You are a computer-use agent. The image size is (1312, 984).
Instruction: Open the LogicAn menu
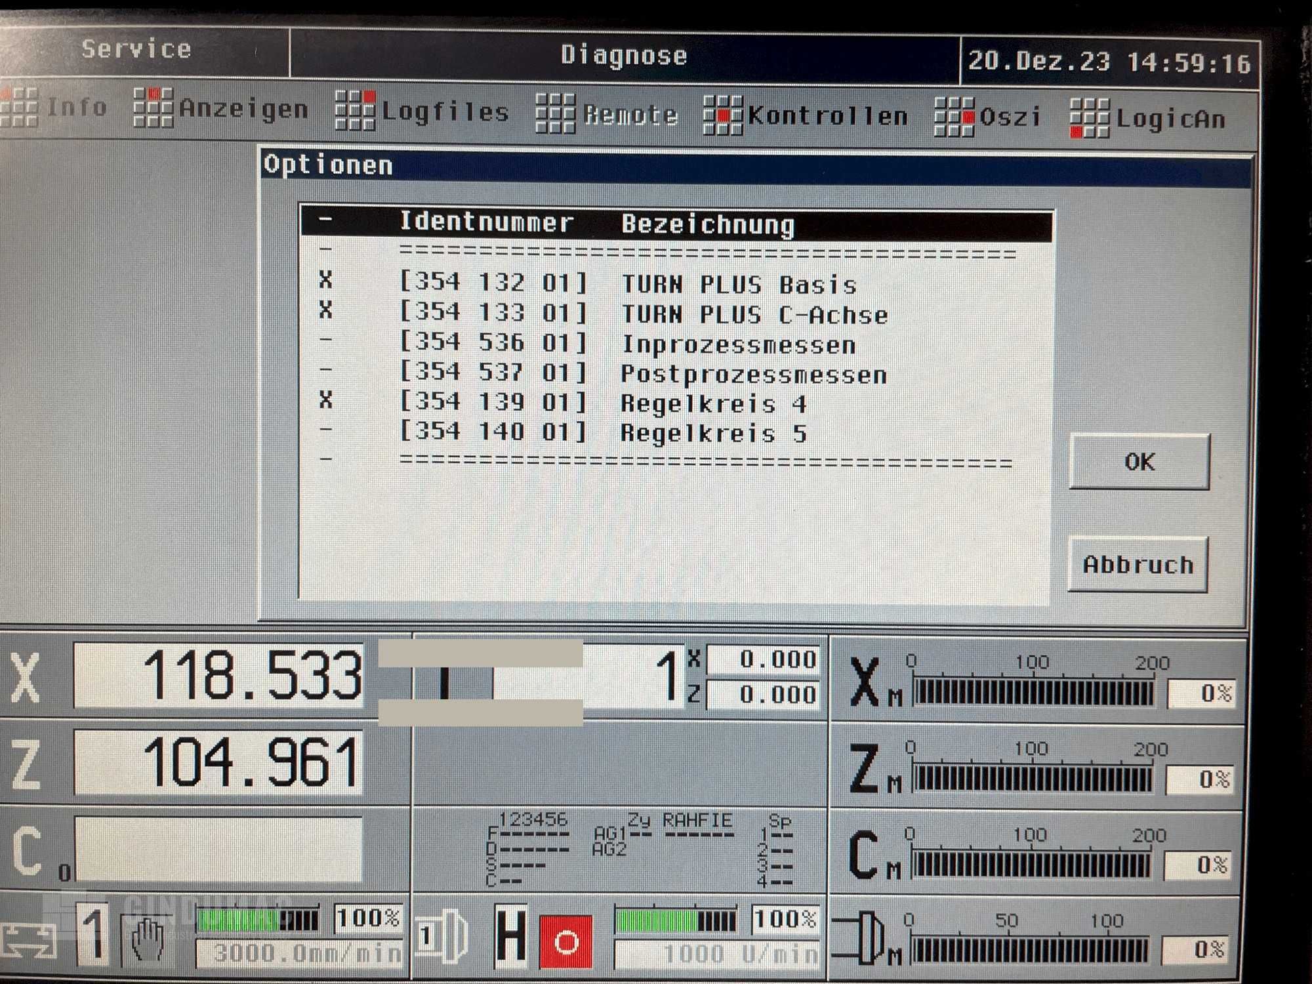1170,119
